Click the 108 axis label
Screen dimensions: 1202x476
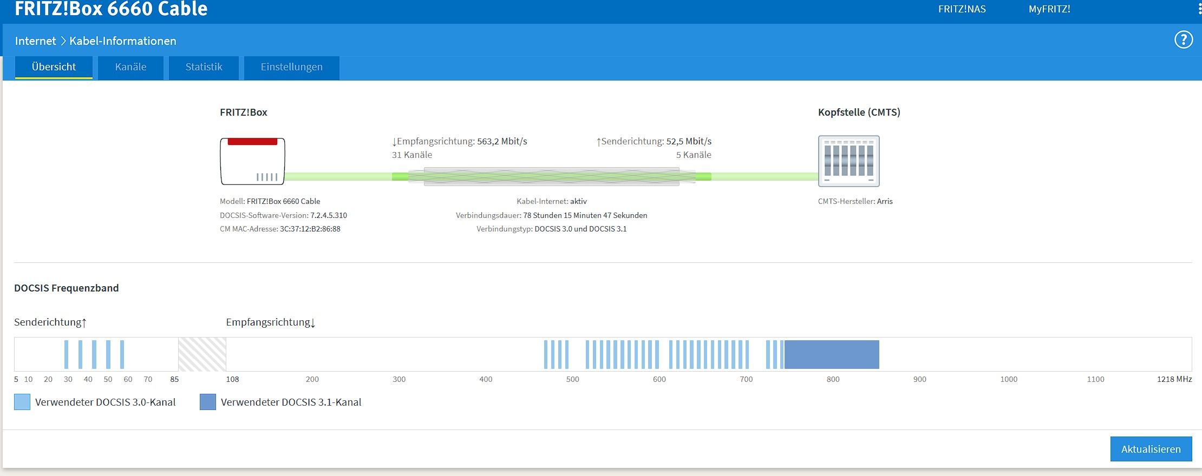(232, 379)
